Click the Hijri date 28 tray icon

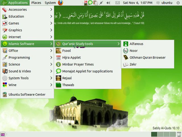click(x=86, y=3)
